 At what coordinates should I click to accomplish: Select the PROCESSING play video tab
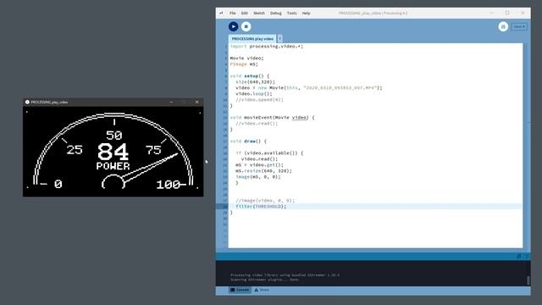252,39
